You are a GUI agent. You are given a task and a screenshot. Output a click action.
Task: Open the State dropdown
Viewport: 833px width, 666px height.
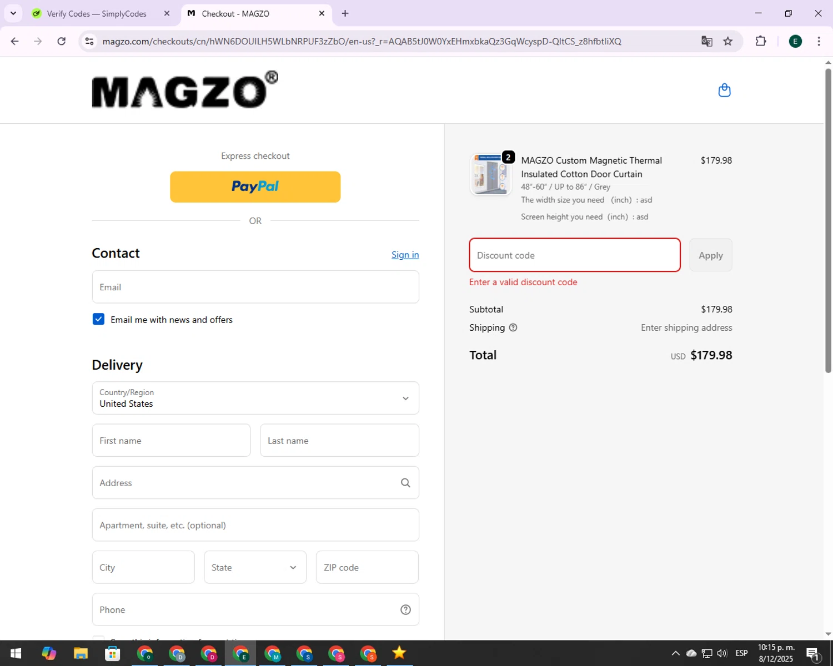coord(255,567)
